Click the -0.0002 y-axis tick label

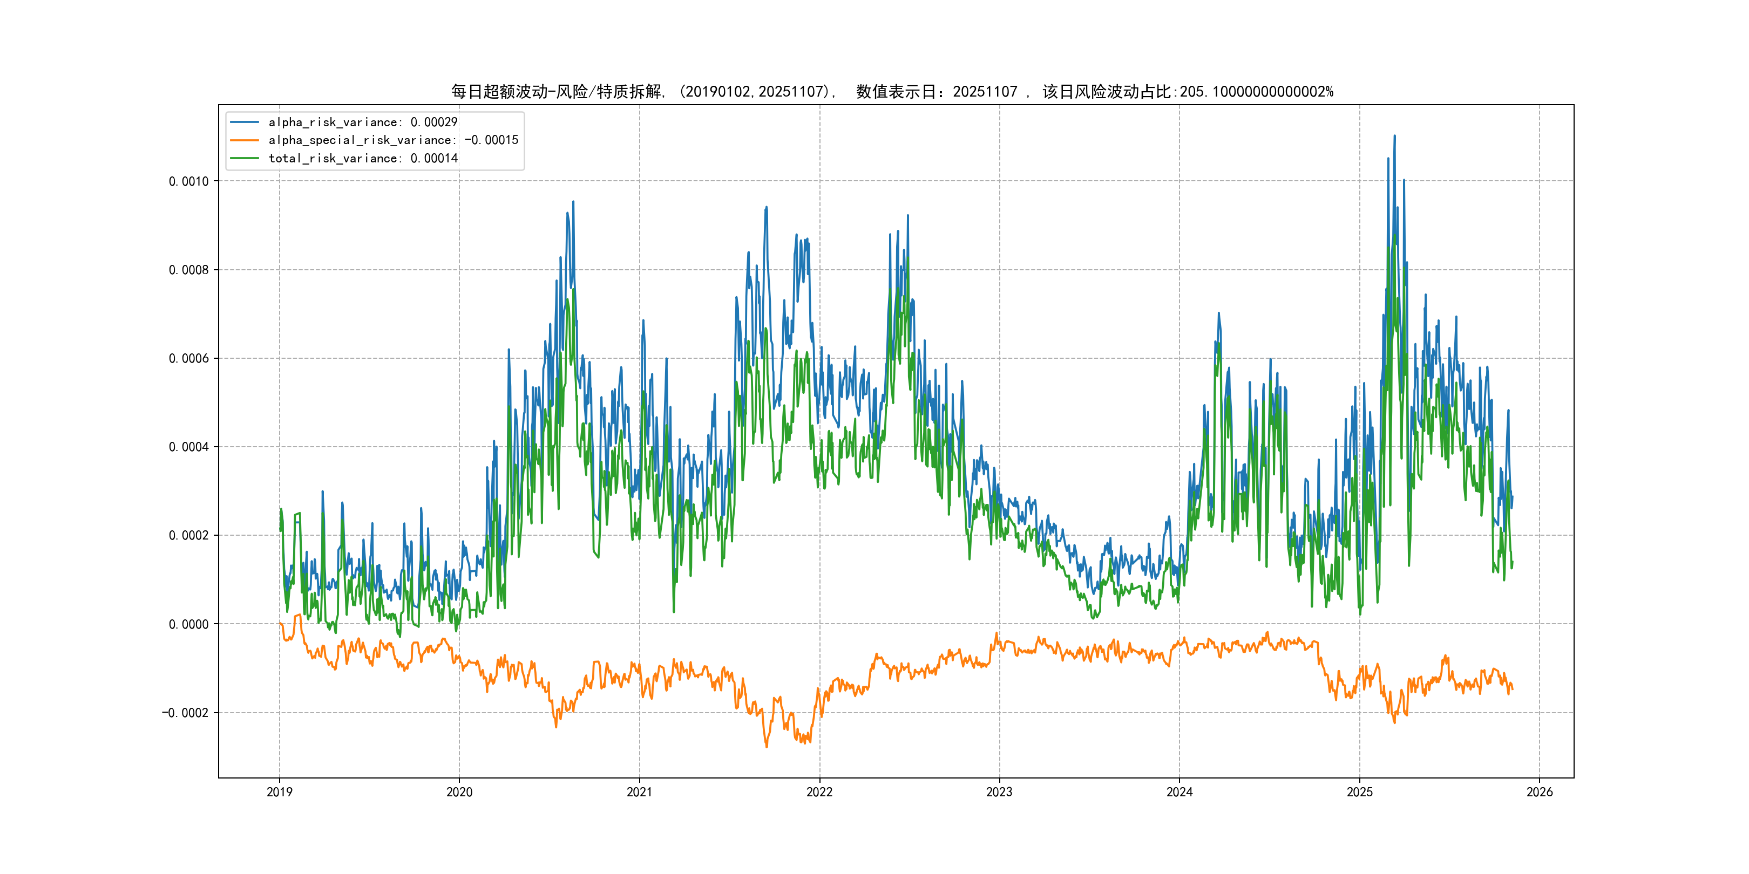[185, 713]
